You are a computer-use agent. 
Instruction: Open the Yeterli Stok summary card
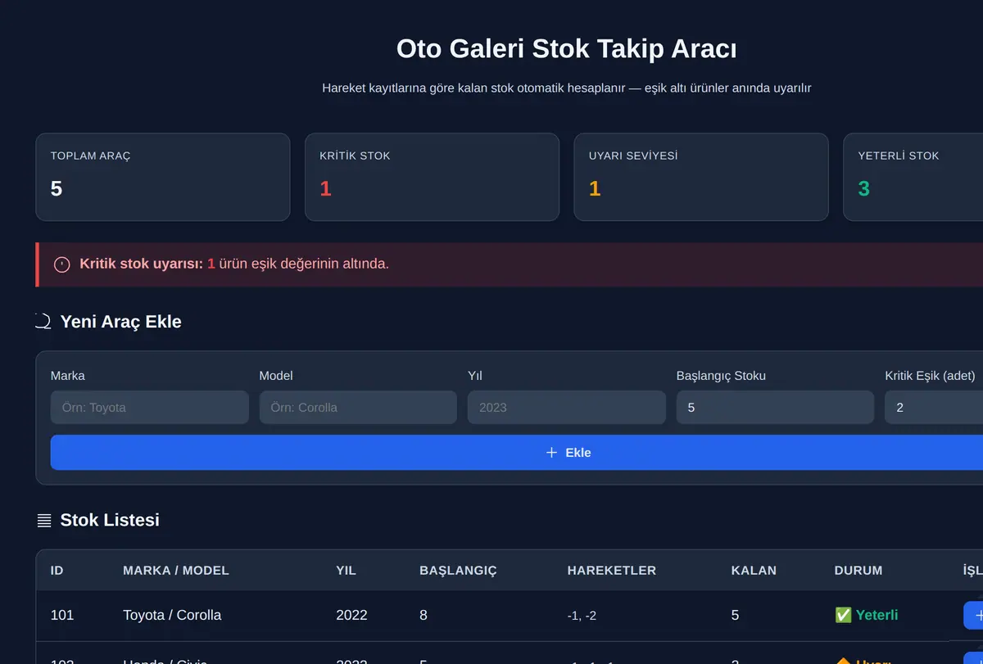[913, 177]
